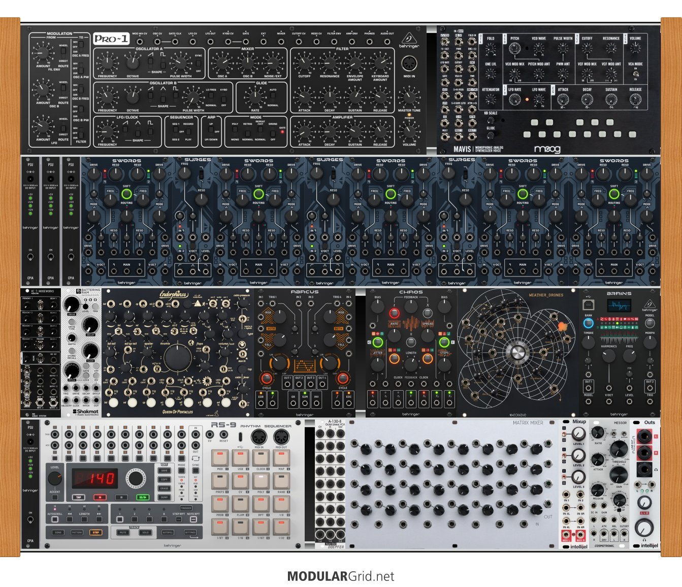This screenshot has width=682, height=587.
Task: Click the SAVE button in RS-9 Edit section
Action: (165, 471)
